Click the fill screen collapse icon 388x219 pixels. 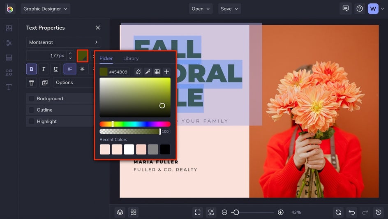(211, 212)
